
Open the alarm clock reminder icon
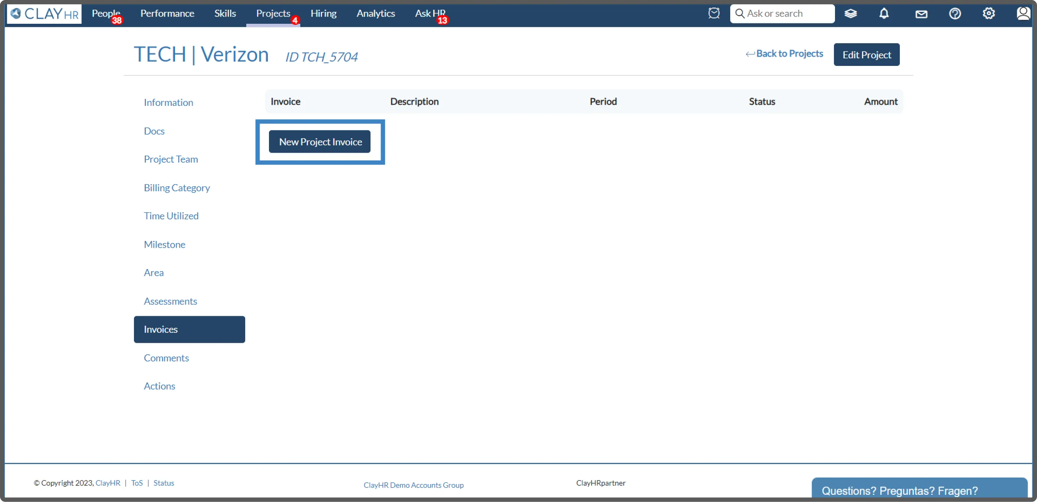coord(714,13)
